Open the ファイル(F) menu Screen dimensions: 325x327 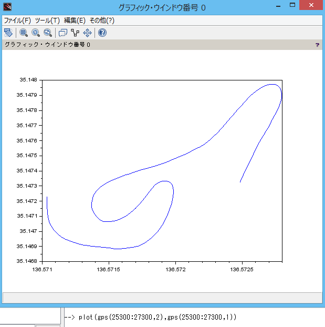[x=17, y=21]
